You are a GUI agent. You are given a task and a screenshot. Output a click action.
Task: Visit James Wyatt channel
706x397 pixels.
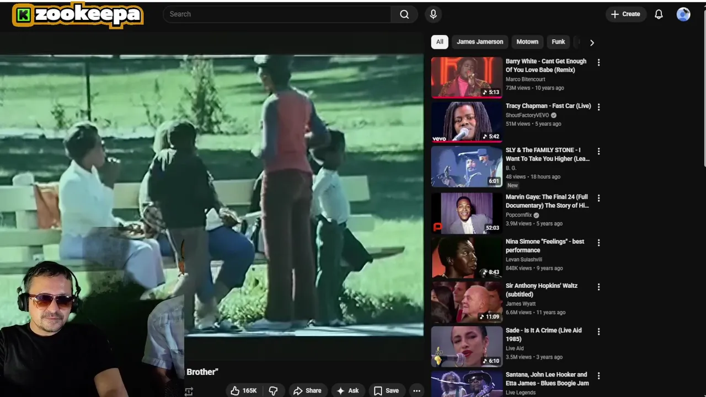tap(521, 304)
